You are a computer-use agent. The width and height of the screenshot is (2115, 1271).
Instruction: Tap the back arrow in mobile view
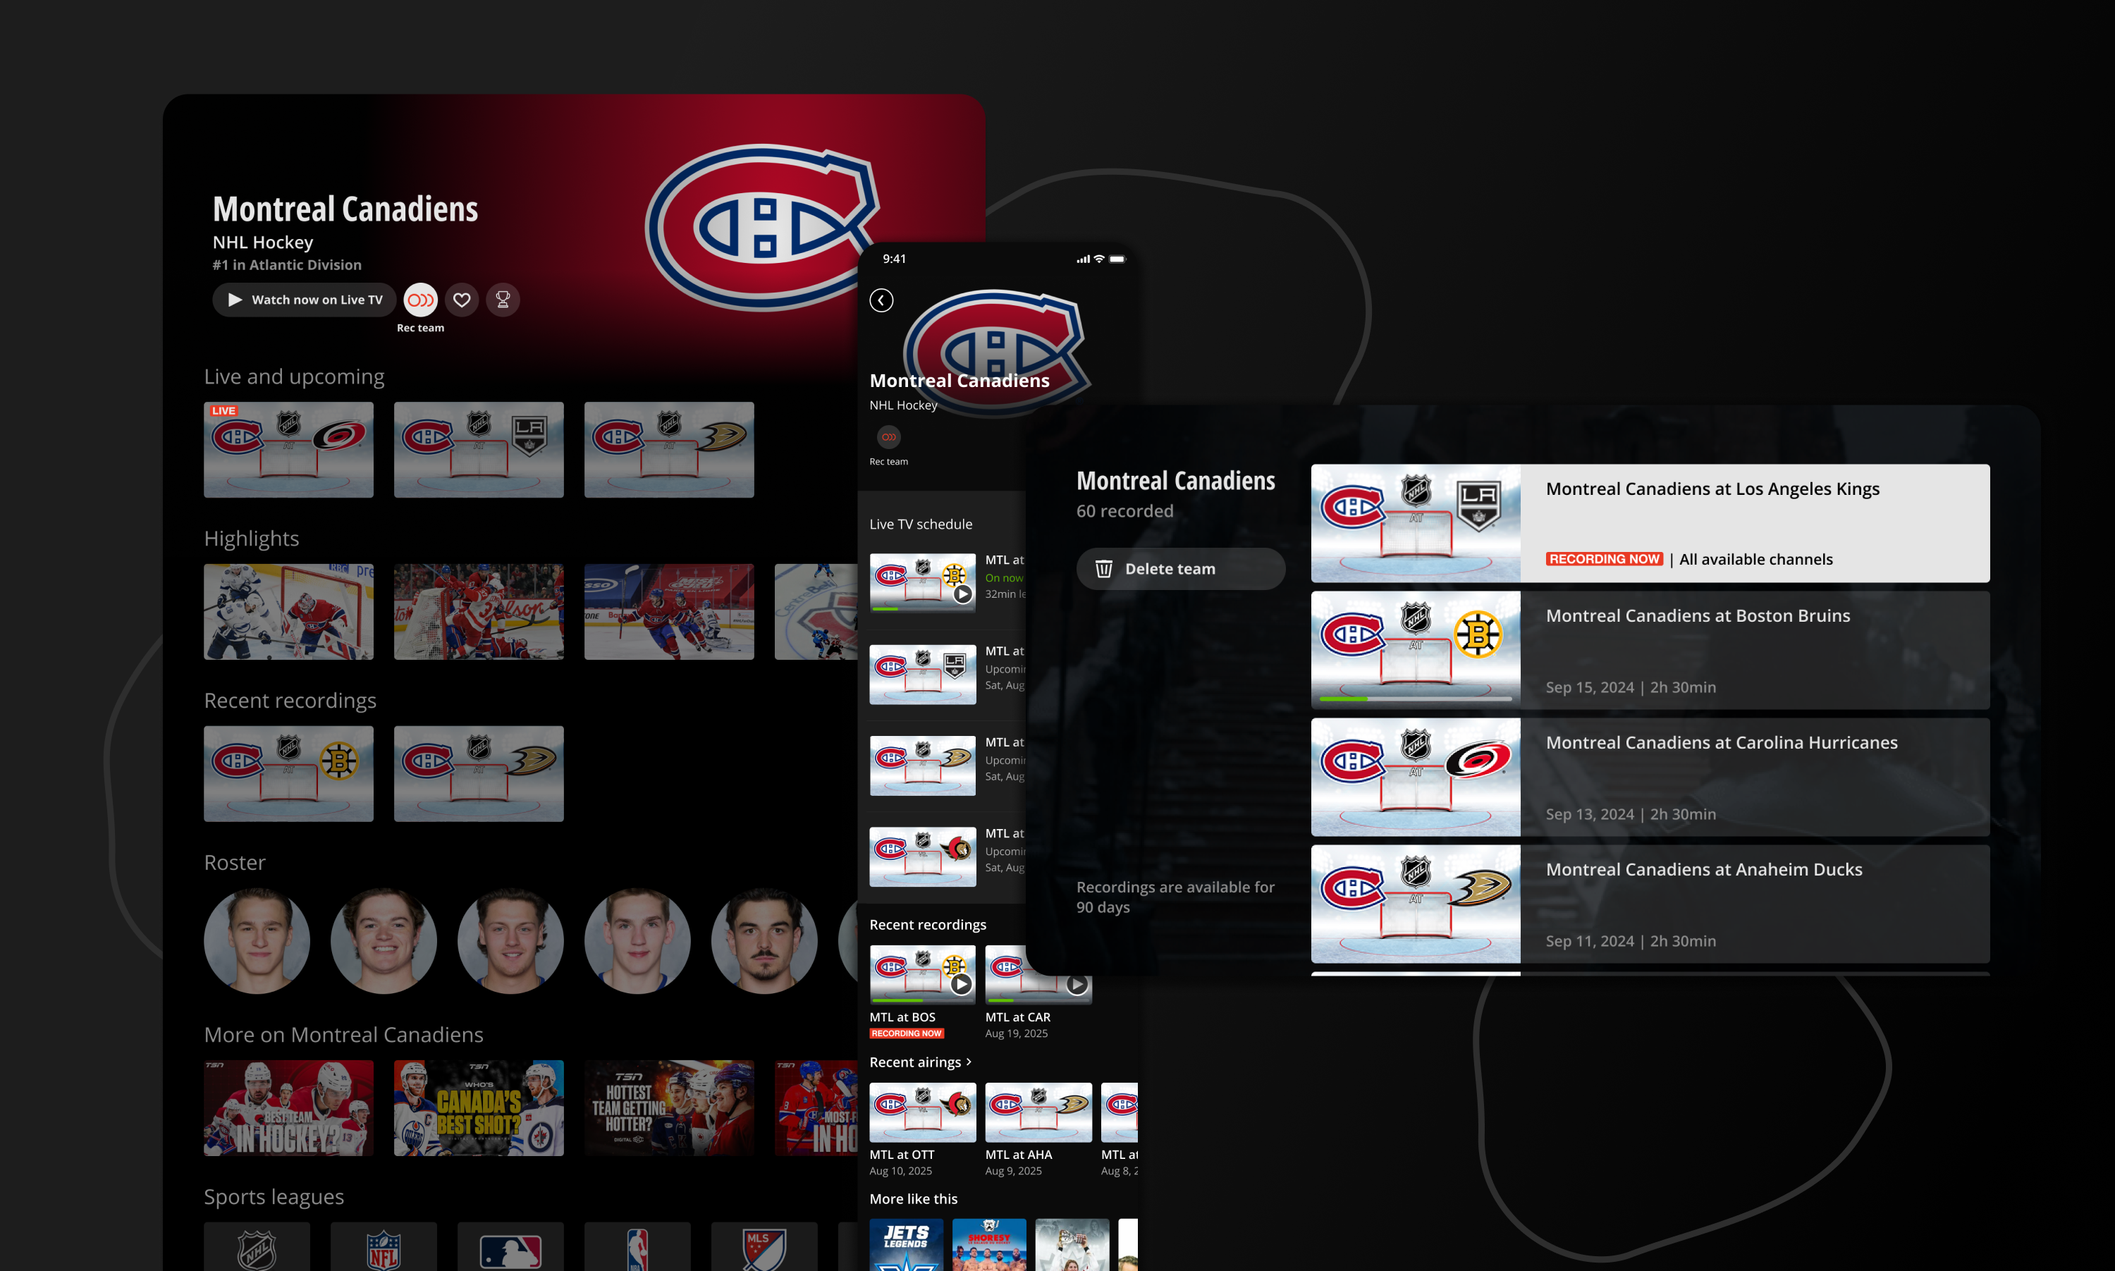pos(881,300)
